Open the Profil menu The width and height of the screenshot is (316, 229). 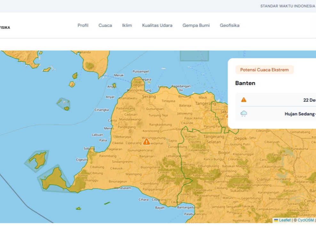[83, 25]
